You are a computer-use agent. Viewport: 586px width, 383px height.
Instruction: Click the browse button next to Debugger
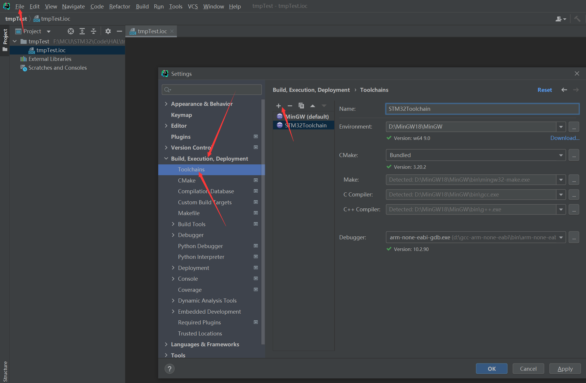tap(573, 238)
